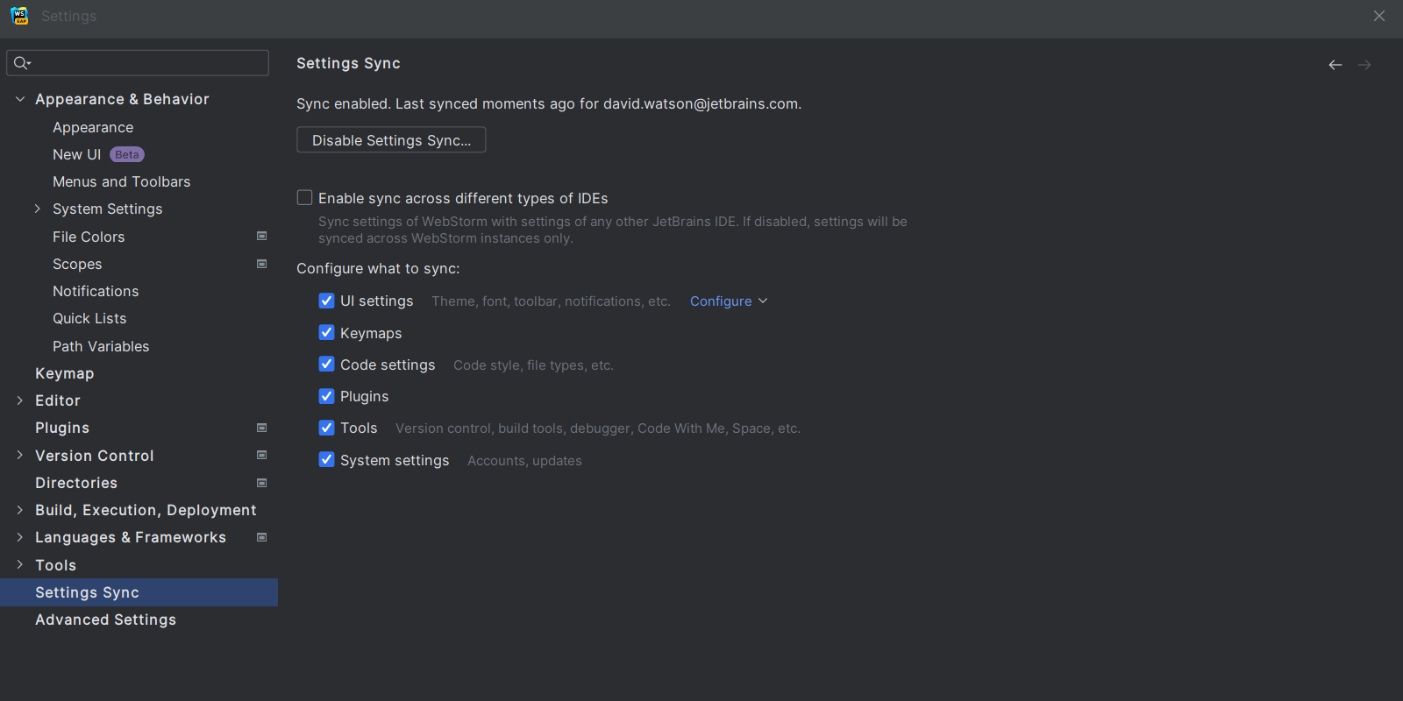This screenshot has width=1403, height=701.
Task: Click the WebStorm logo in title bar
Action: point(19,16)
